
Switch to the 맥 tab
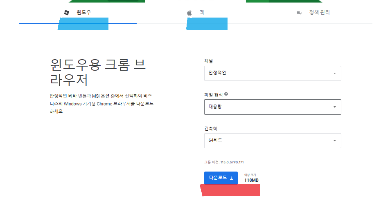click(x=195, y=12)
